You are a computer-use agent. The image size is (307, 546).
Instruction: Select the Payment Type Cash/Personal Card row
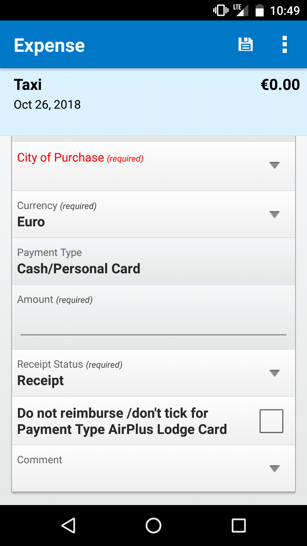153,261
